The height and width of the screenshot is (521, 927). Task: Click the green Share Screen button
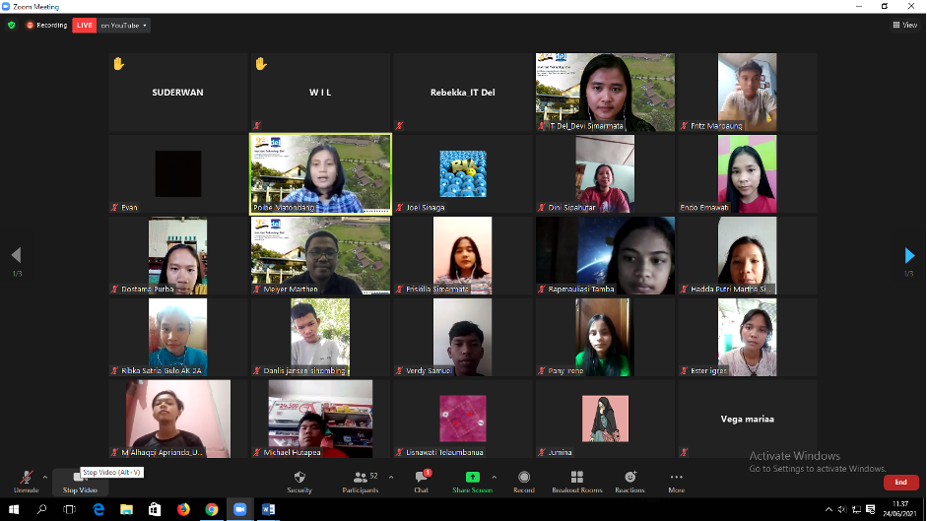[473, 482]
